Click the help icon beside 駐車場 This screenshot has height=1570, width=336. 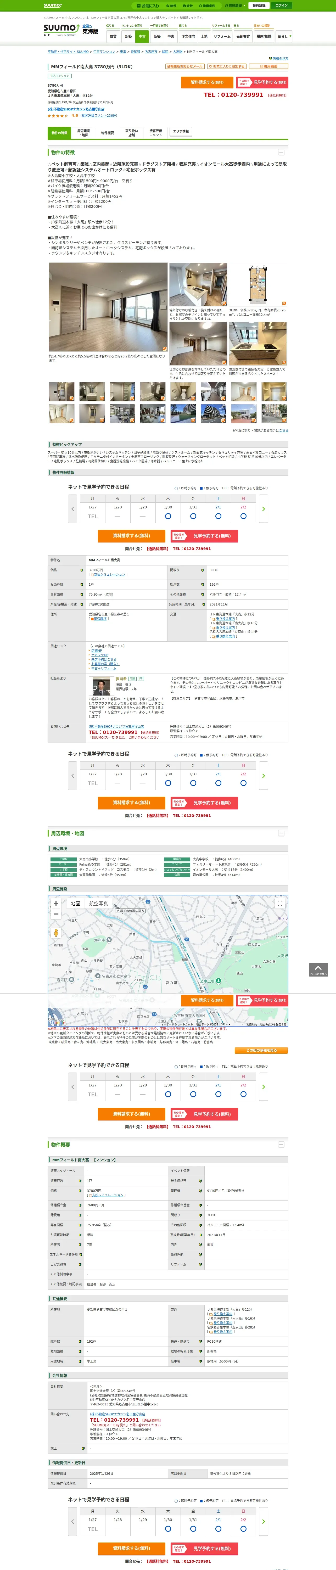coord(201,1361)
